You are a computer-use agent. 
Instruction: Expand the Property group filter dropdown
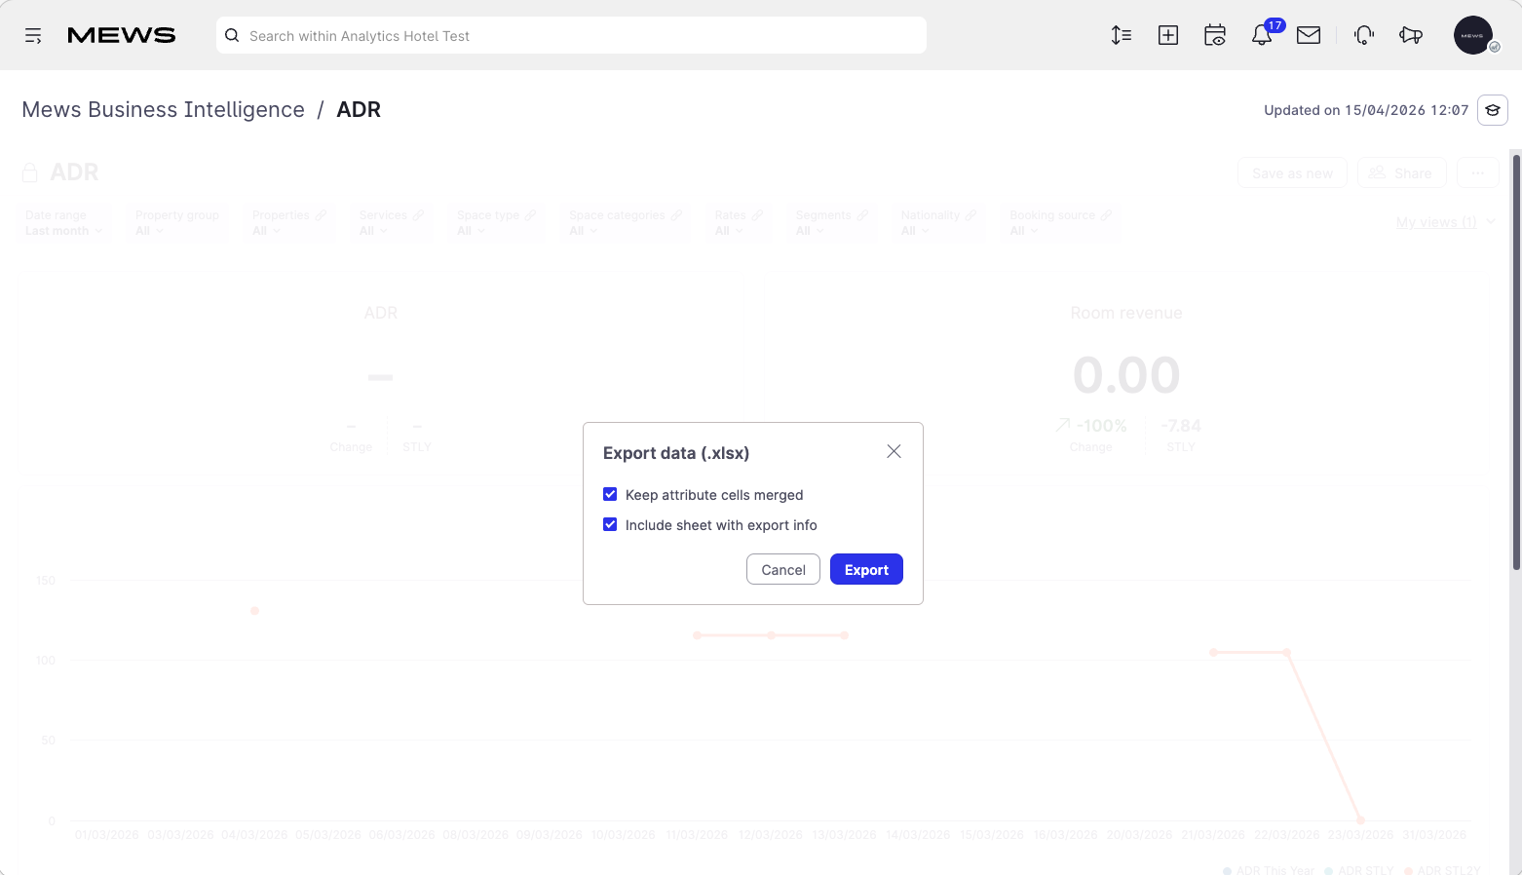177,223
